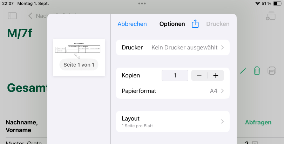
Task: Expand the Layout options row
Action: (173, 122)
